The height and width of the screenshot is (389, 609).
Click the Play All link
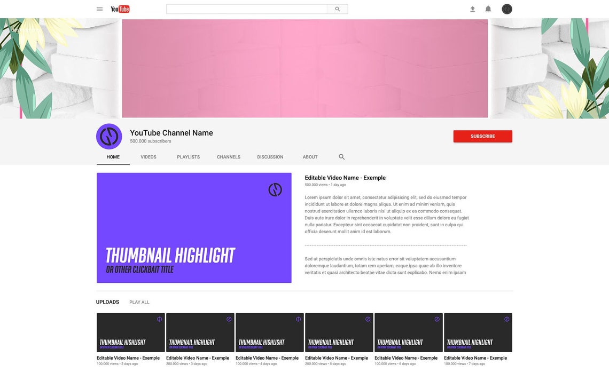[x=140, y=302]
